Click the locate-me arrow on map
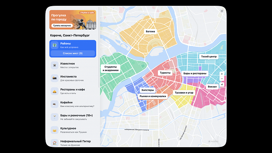 point(222,84)
